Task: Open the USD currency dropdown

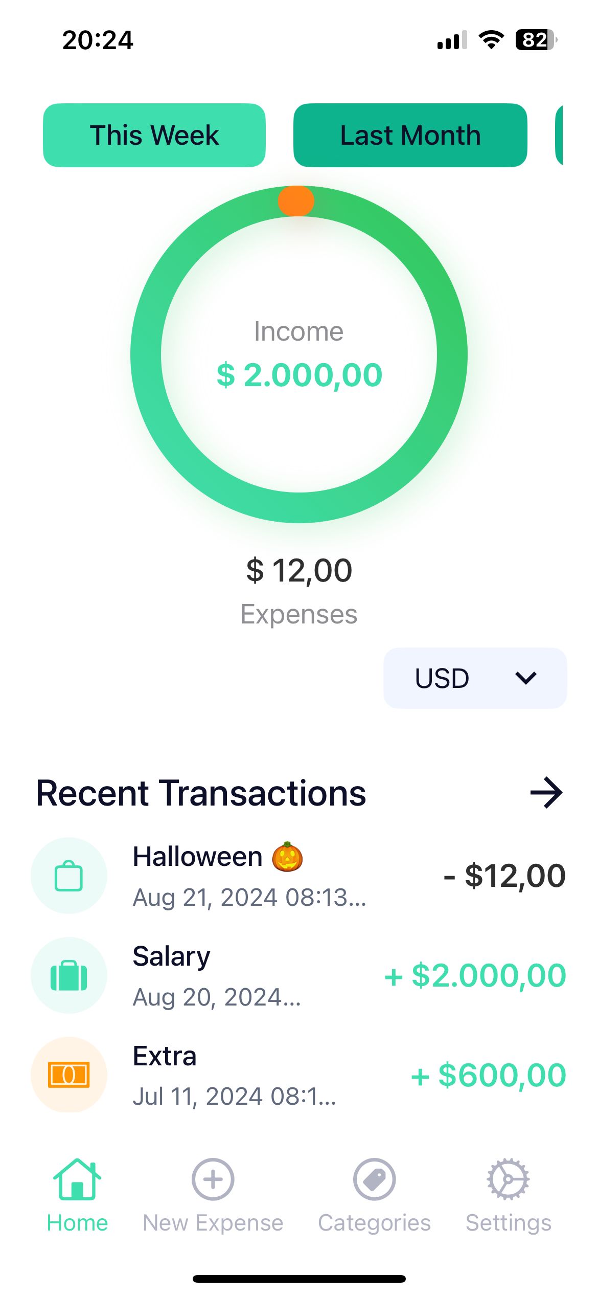Action: click(443, 678)
